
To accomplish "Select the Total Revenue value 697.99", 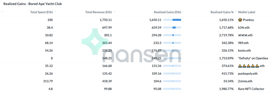I will pyautogui.click(x=107, y=27).
